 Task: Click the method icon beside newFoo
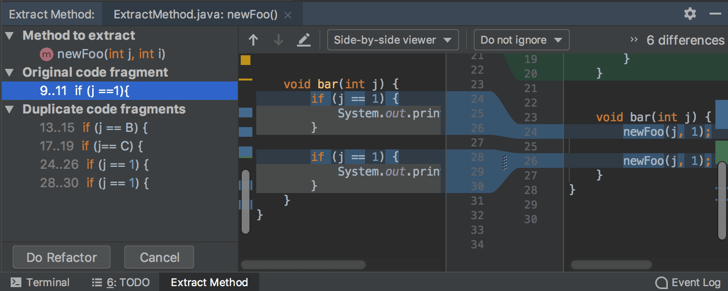(x=47, y=54)
